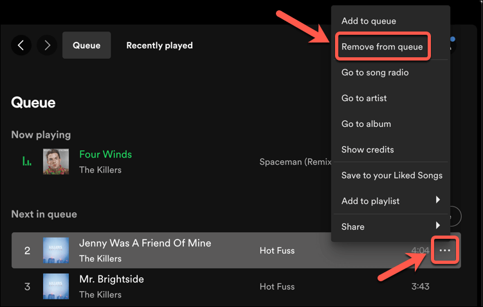Choose Remove from queue in menu

coord(382,47)
